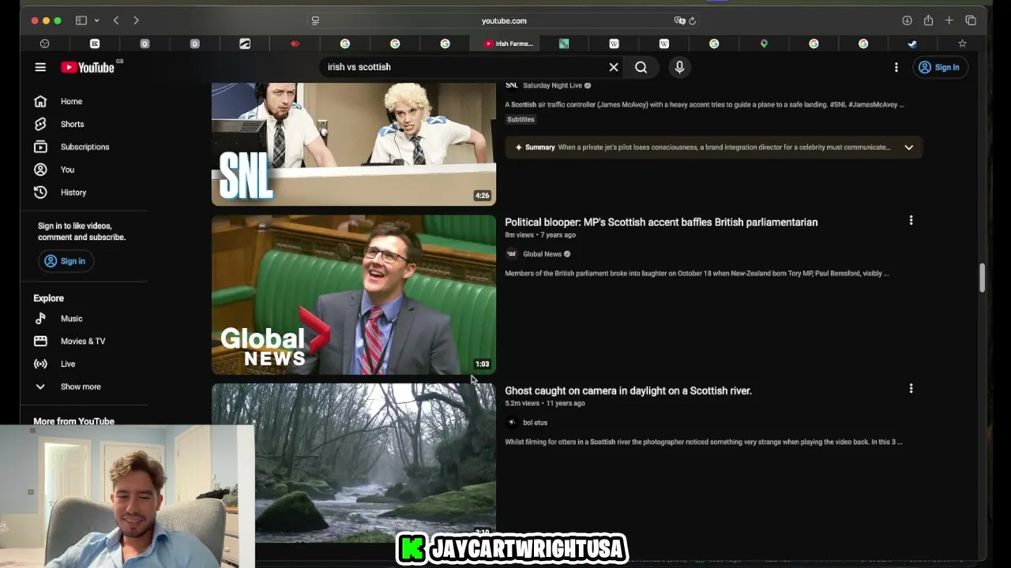Click the Global News channel avatar
The image size is (1011, 568).
tap(512, 254)
